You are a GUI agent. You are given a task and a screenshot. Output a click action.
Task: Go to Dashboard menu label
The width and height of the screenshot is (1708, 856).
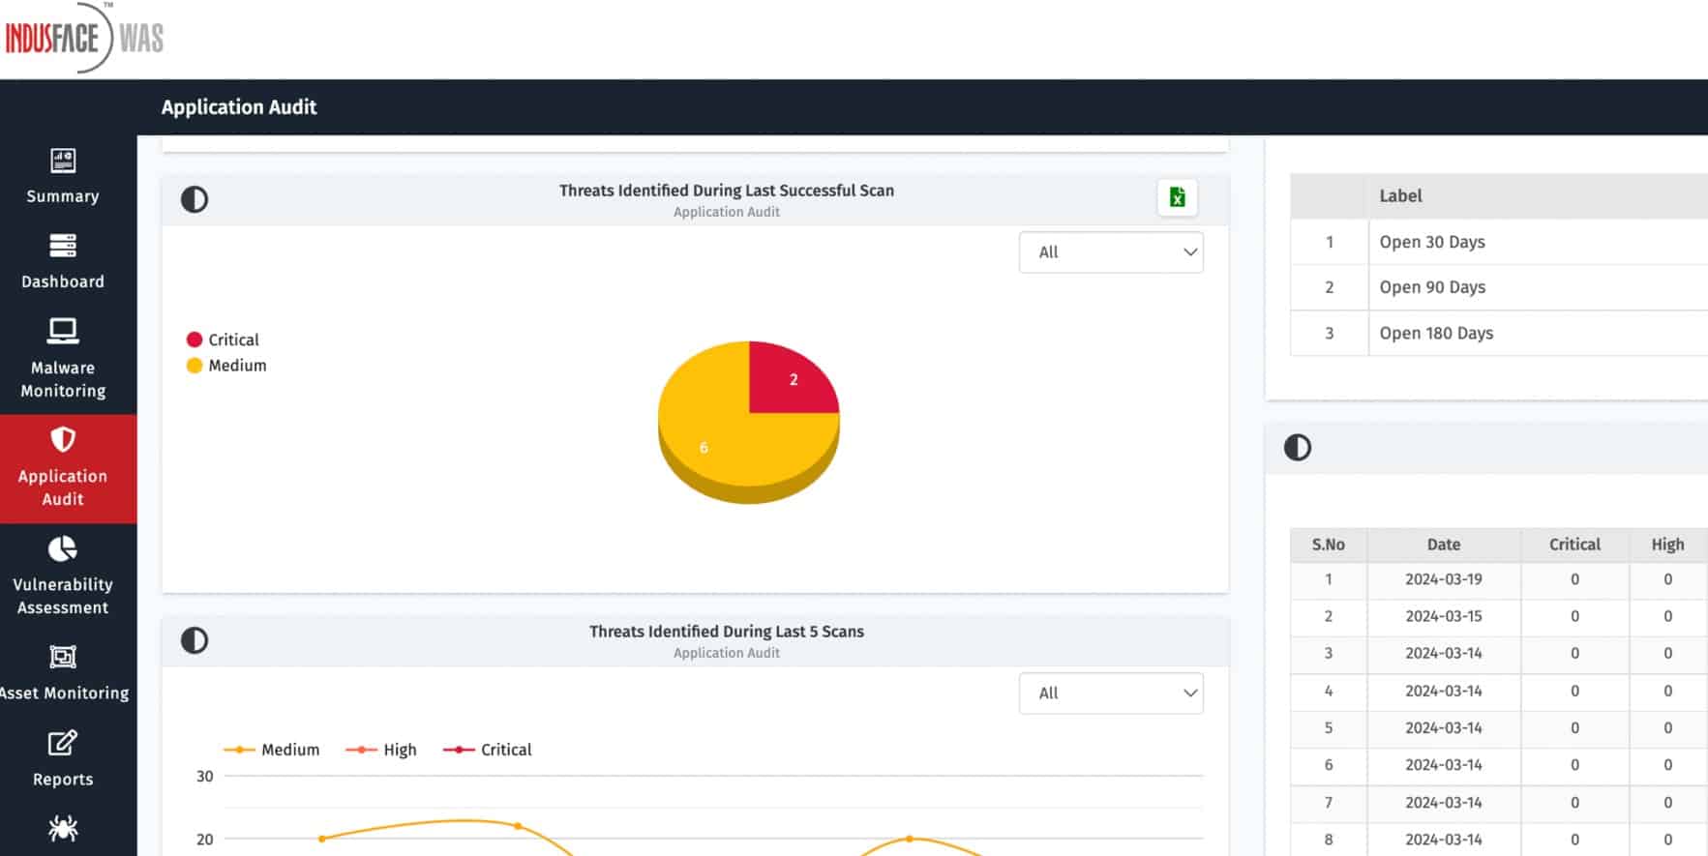pyautogui.click(x=63, y=281)
